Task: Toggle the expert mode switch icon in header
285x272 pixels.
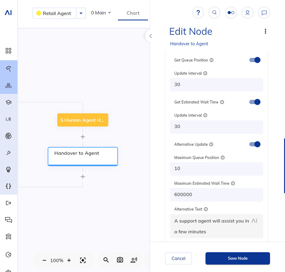Action: [231, 13]
